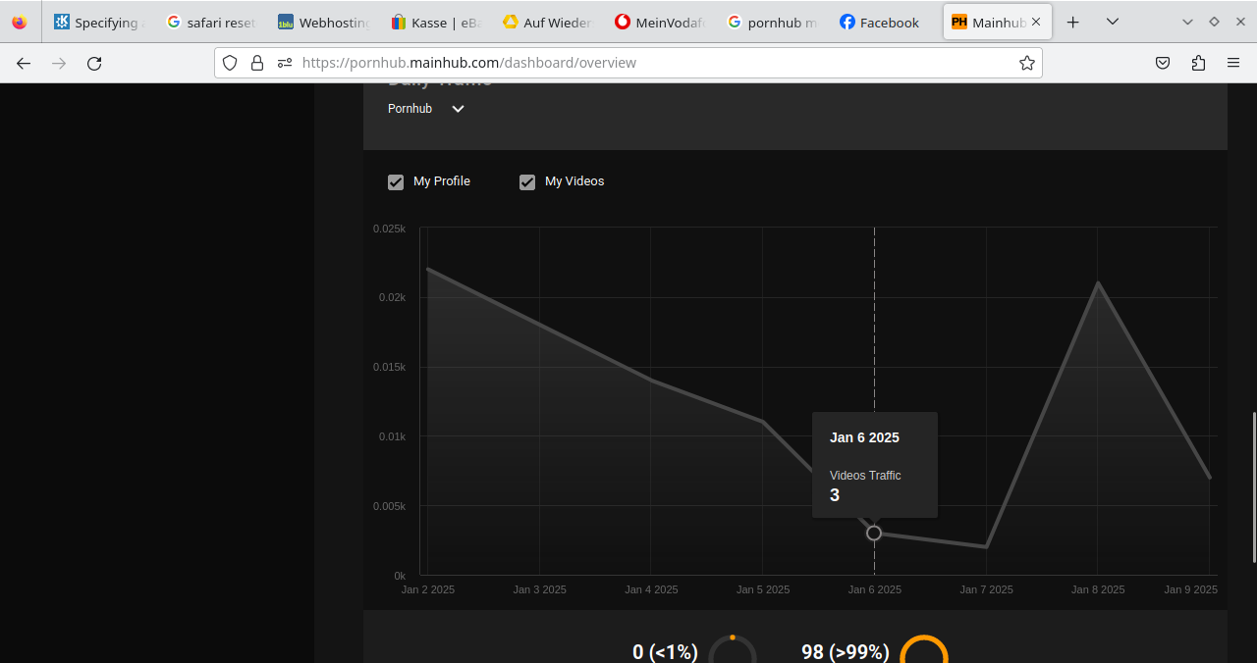Click the site padlock icon
This screenshot has width=1257, height=663.
[x=257, y=63]
